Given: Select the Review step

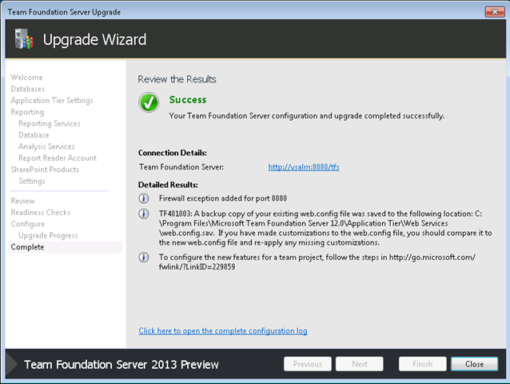Looking at the screenshot, I should pos(22,201).
